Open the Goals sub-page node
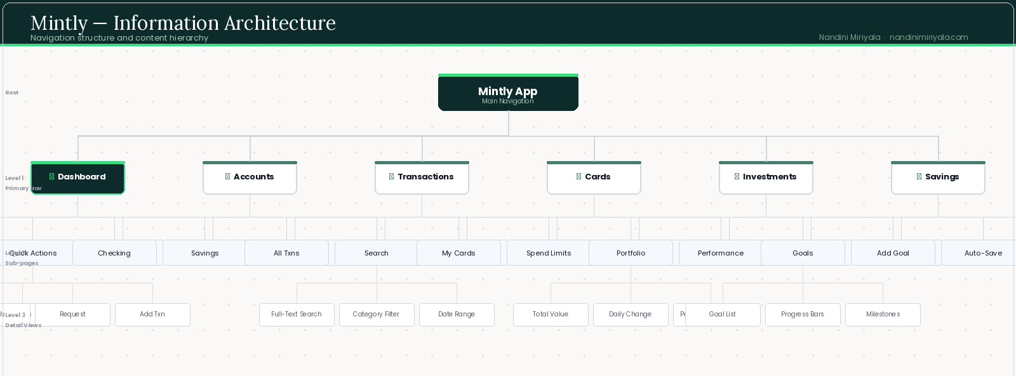Screen dimensions: 1016x376 point(803,253)
